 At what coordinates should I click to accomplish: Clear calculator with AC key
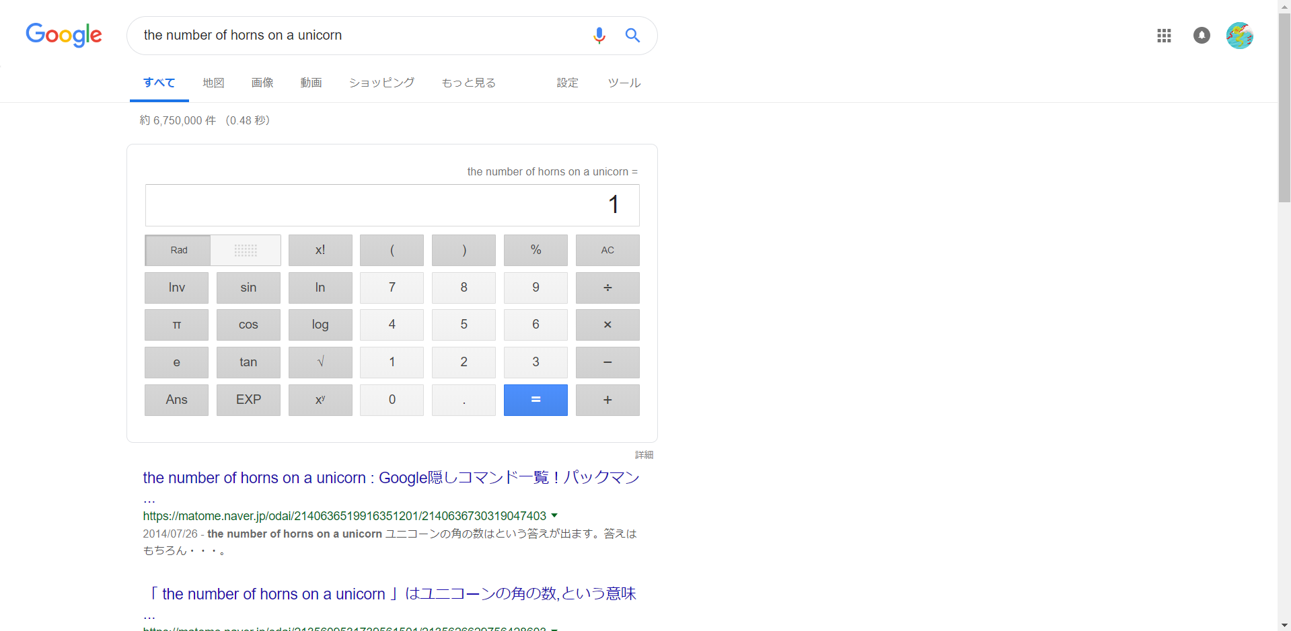(607, 250)
